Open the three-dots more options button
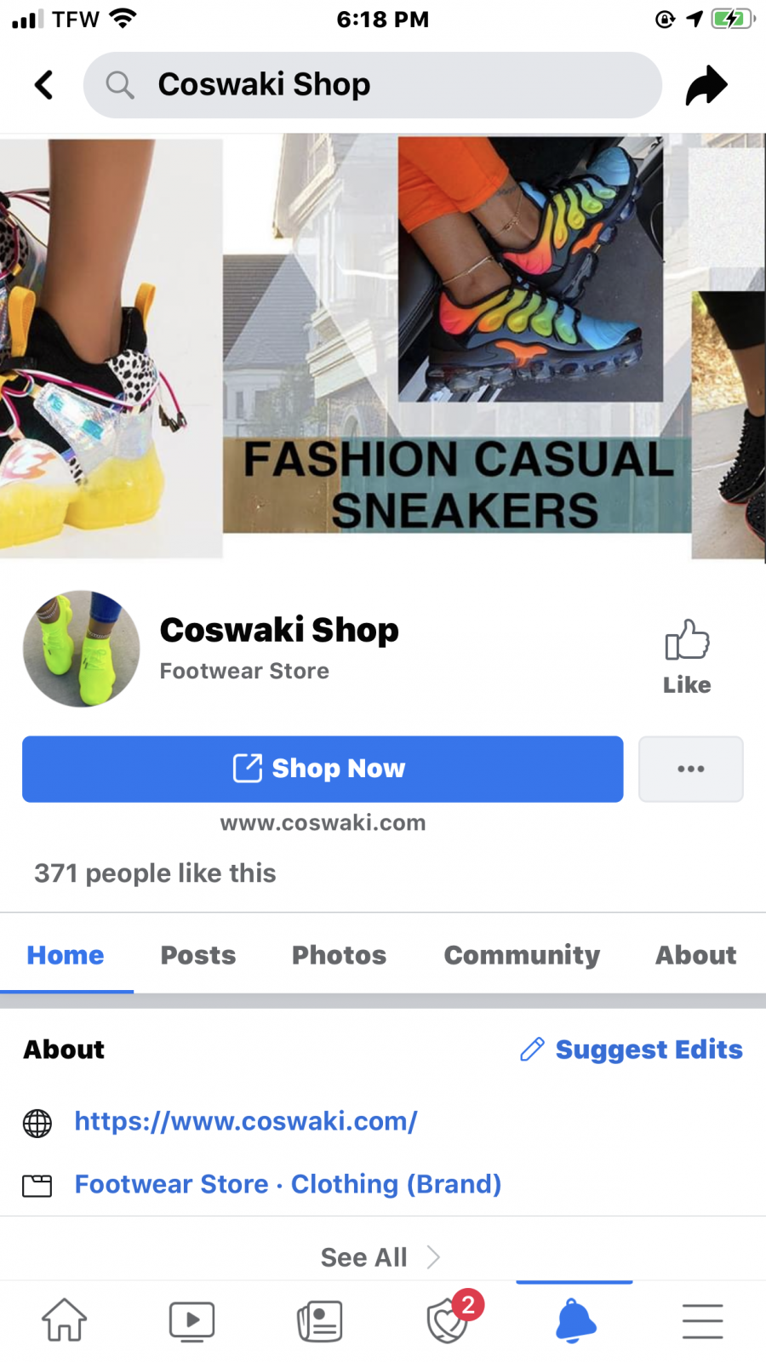 pyautogui.click(x=690, y=769)
